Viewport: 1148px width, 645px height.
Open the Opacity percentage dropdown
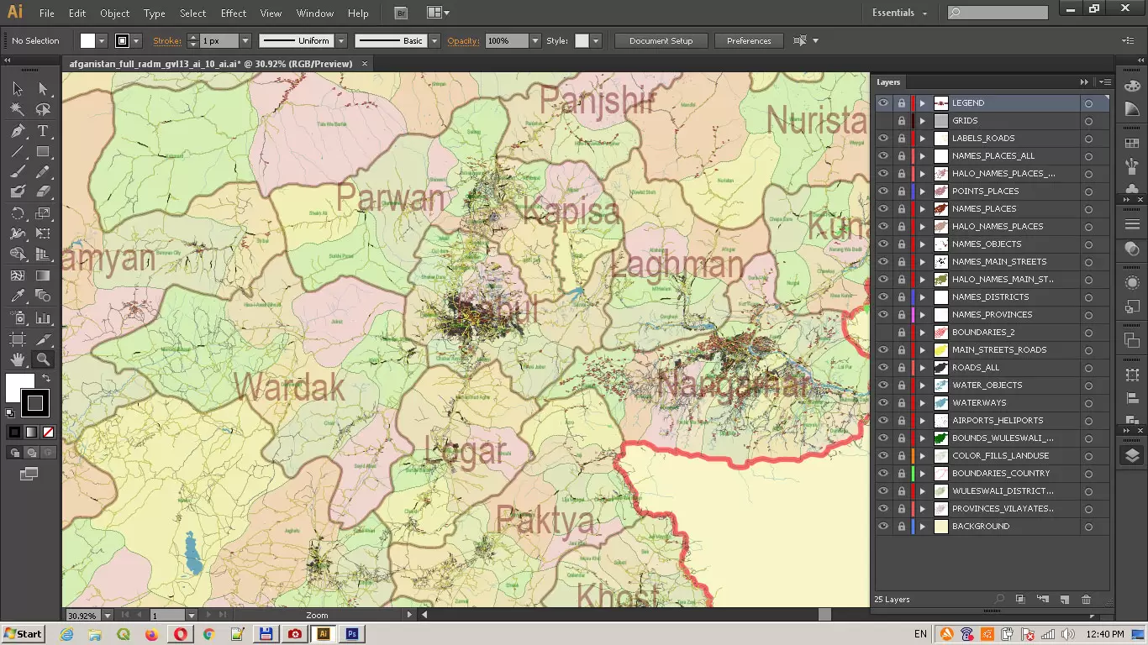pos(535,40)
